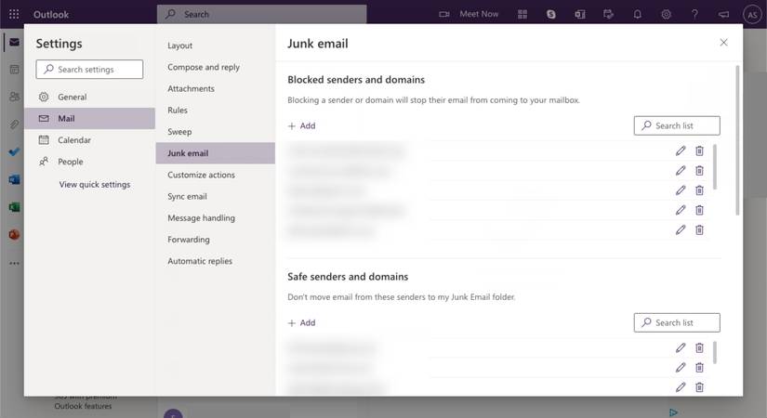This screenshot has width=767, height=418.
Task: Delete the second blocked sender entry
Action: click(x=699, y=171)
